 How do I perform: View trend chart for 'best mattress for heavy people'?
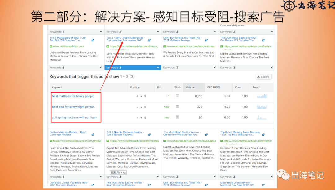pos(262,96)
